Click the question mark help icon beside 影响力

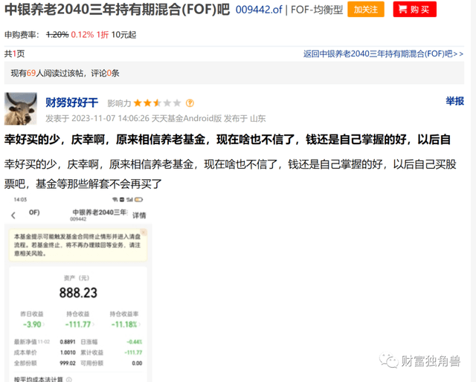tap(190, 103)
